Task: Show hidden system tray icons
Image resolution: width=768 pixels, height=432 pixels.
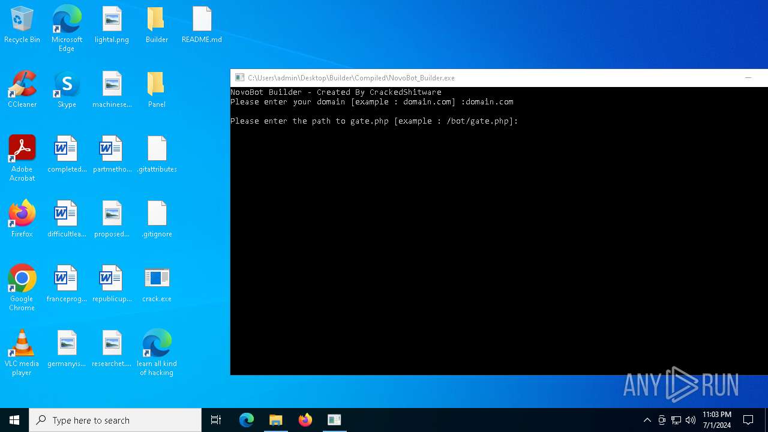Action: coord(647,420)
